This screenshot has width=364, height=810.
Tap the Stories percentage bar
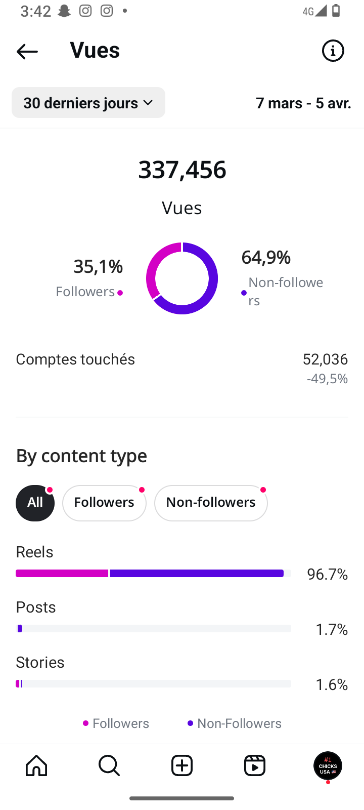[153, 683]
